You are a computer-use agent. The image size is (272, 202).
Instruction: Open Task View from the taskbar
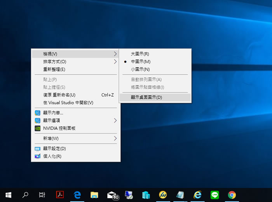(42, 195)
